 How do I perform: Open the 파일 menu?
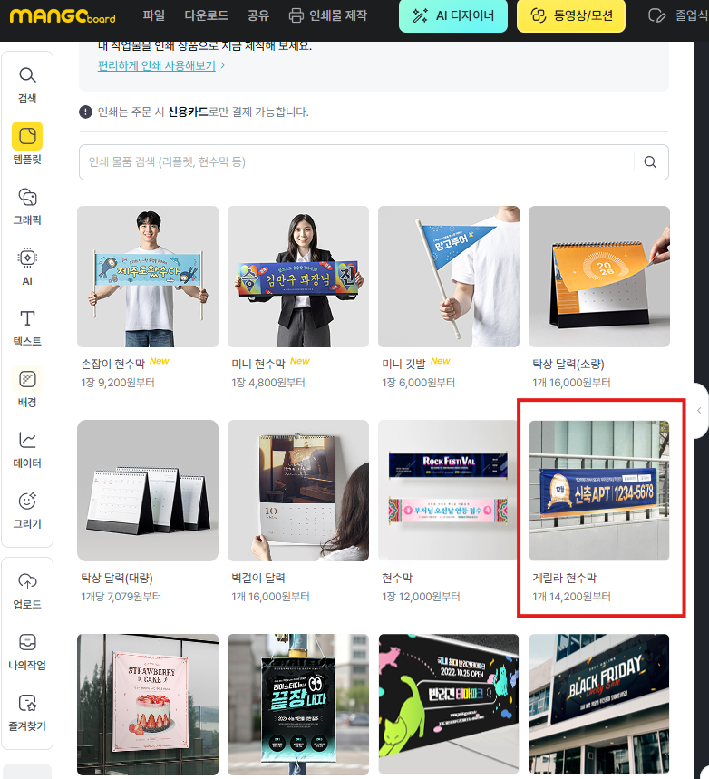[154, 15]
